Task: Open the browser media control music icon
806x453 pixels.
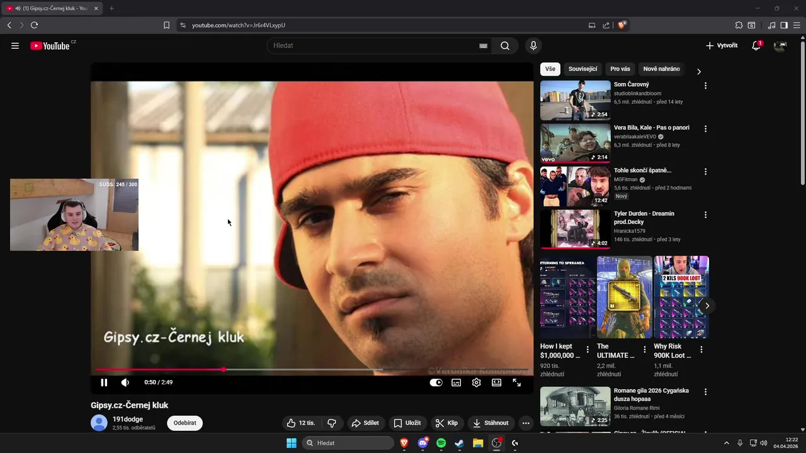Action: pyautogui.click(x=771, y=25)
